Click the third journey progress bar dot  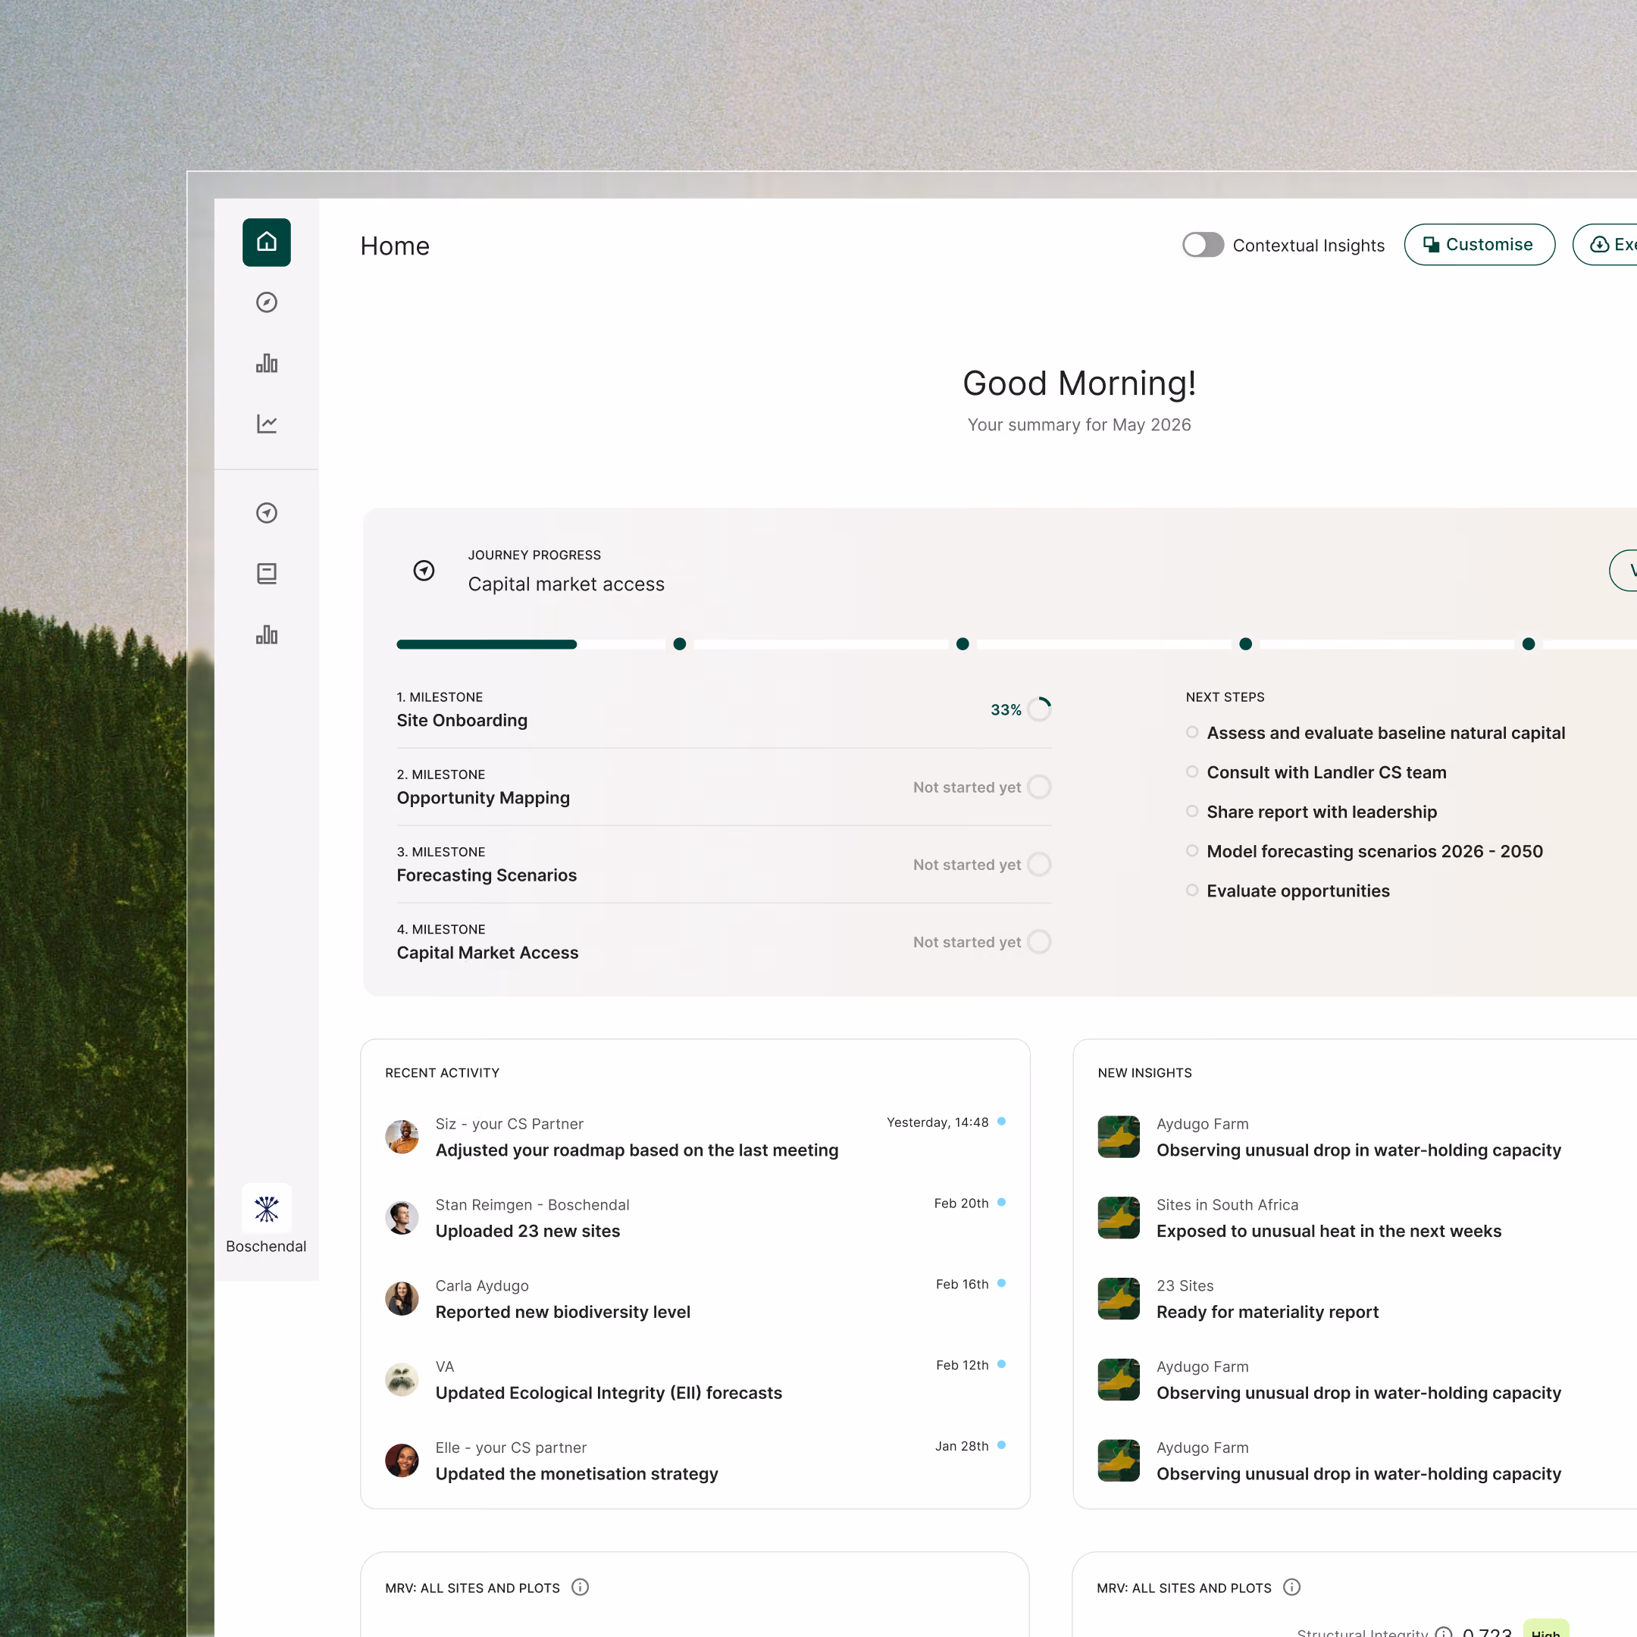click(x=1245, y=644)
